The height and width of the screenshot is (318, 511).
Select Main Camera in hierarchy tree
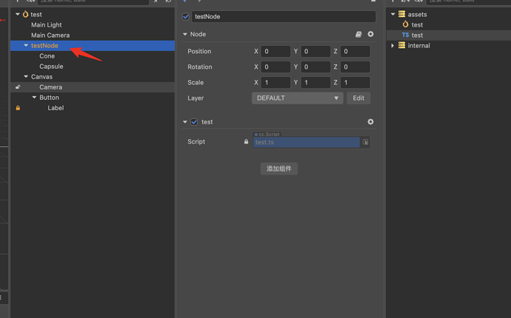pyautogui.click(x=50, y=35)
